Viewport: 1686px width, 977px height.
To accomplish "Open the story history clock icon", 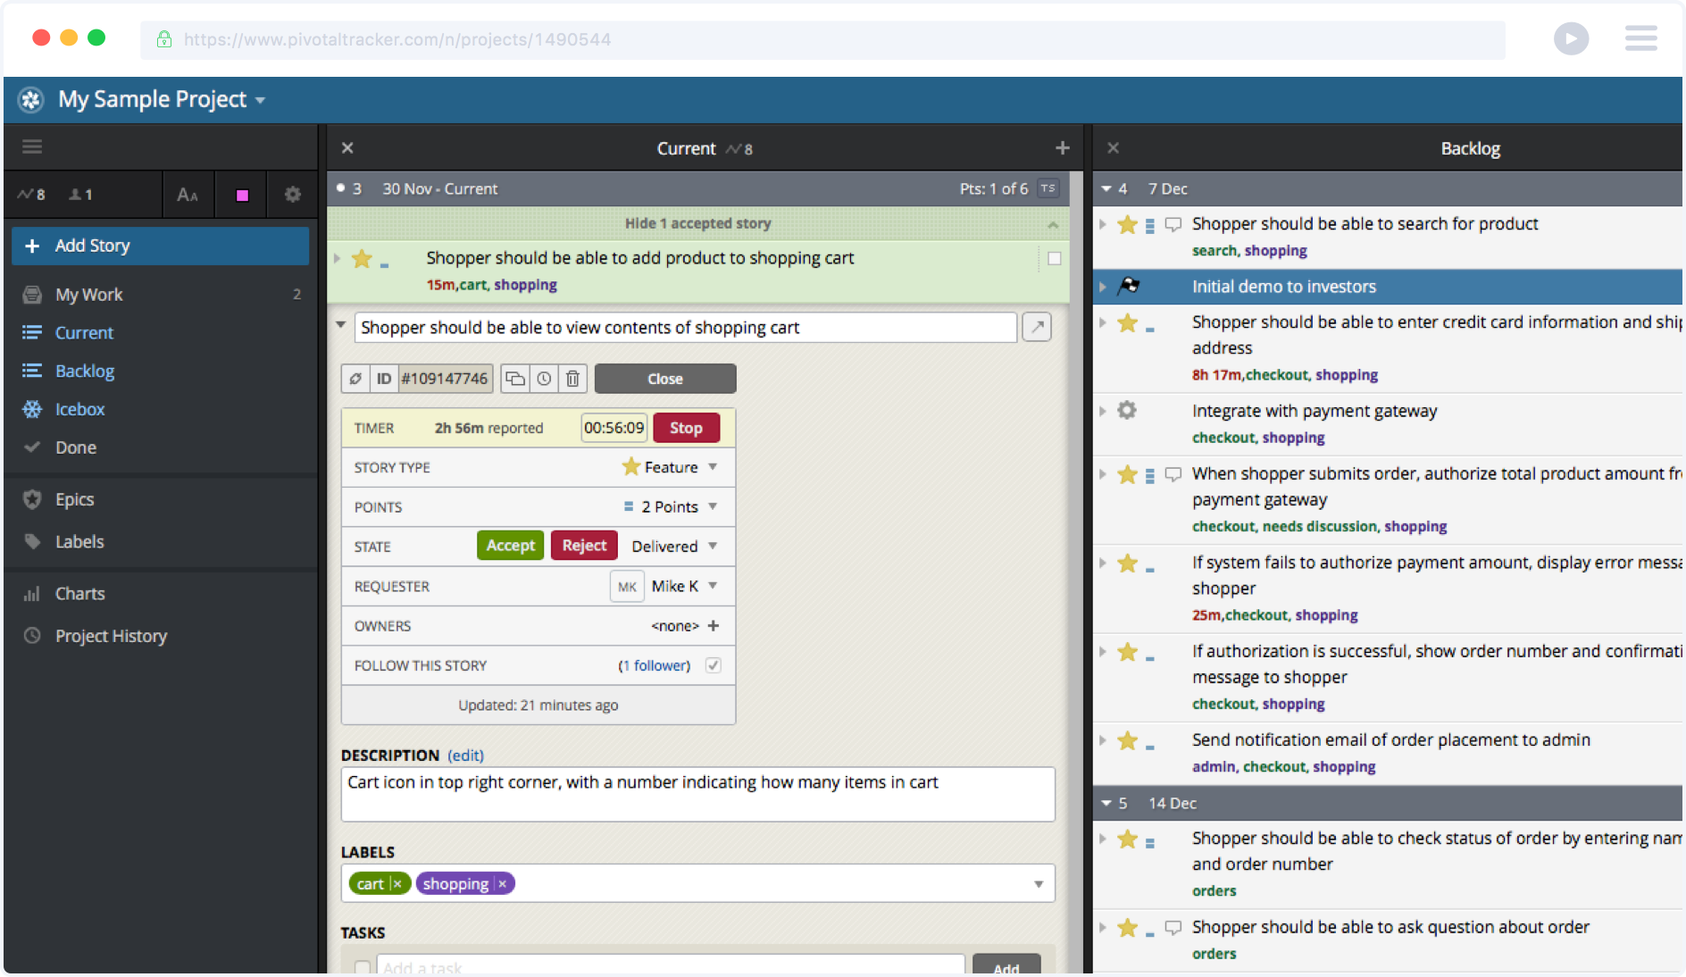I will (544, 378).
